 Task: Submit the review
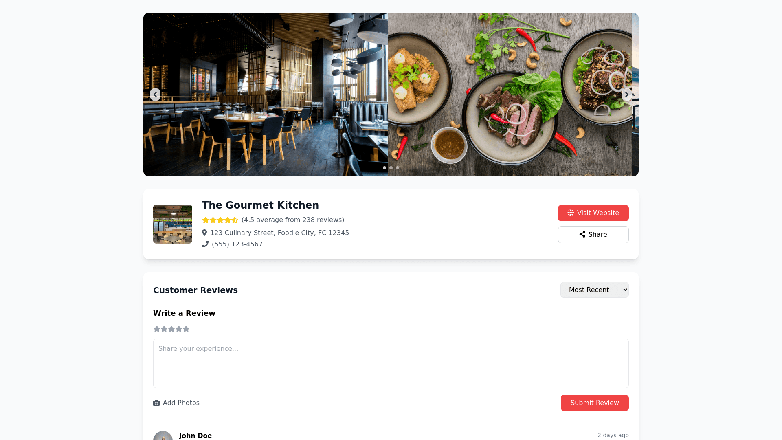595,403
